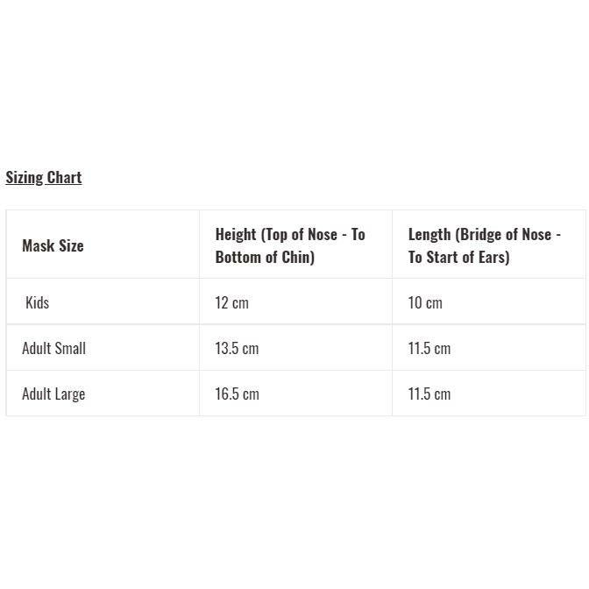Select the Mask Size column header

pyautogui.click(x=53, y=245)
